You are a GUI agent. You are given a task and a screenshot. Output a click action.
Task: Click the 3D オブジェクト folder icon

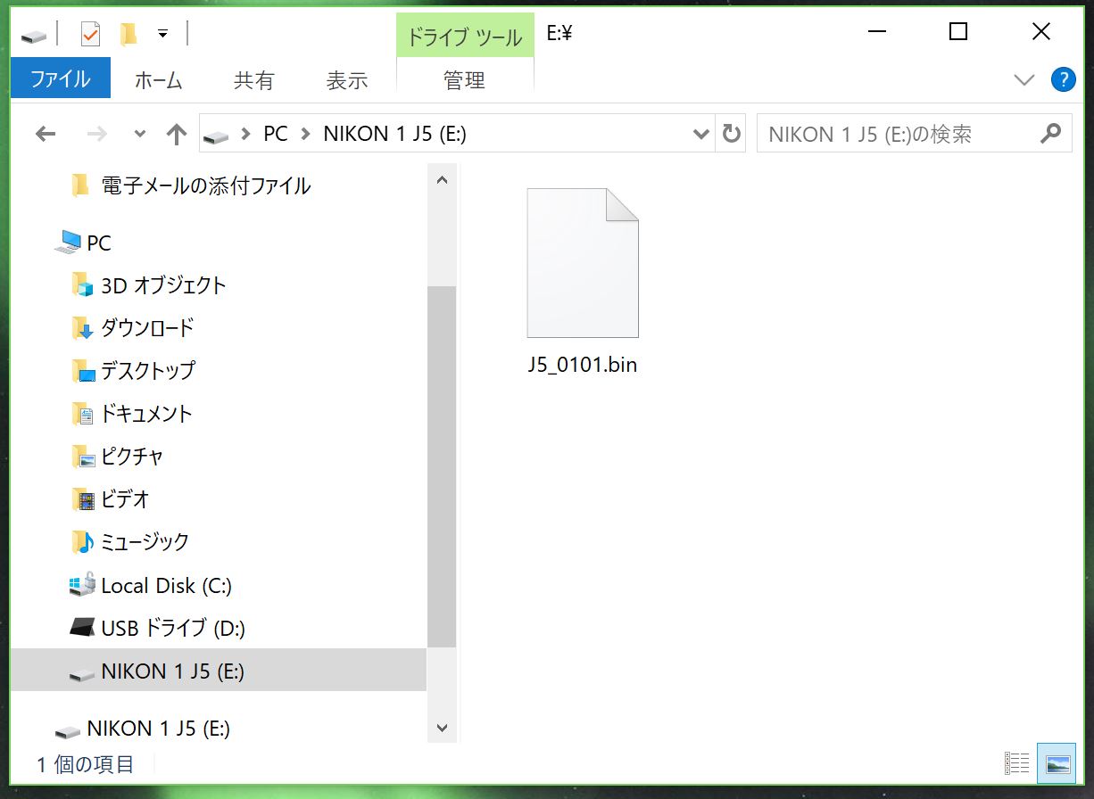tap(83, 285)
